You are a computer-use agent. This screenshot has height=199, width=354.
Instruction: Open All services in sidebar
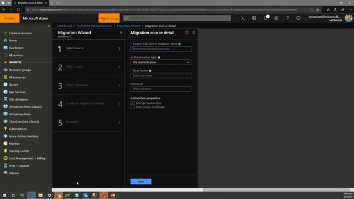16,55
